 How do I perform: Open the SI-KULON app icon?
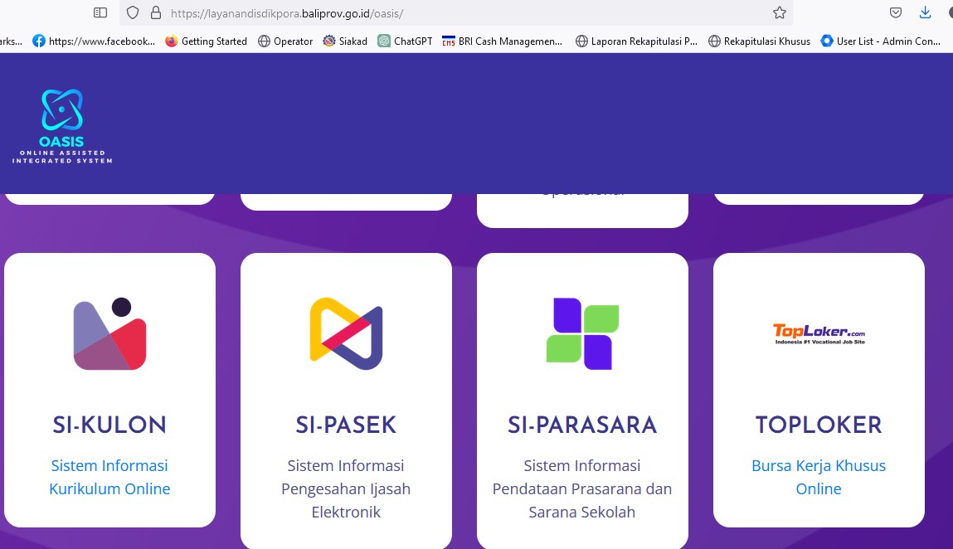click(110, 333)
